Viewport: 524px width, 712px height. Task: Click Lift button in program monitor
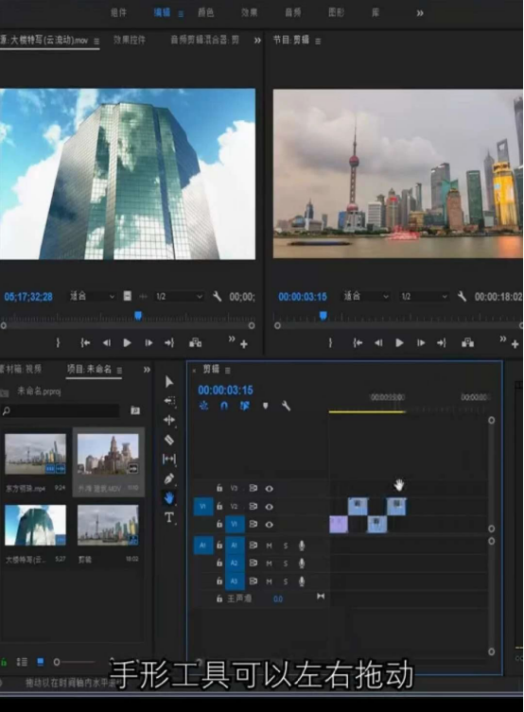click(467, 343)
